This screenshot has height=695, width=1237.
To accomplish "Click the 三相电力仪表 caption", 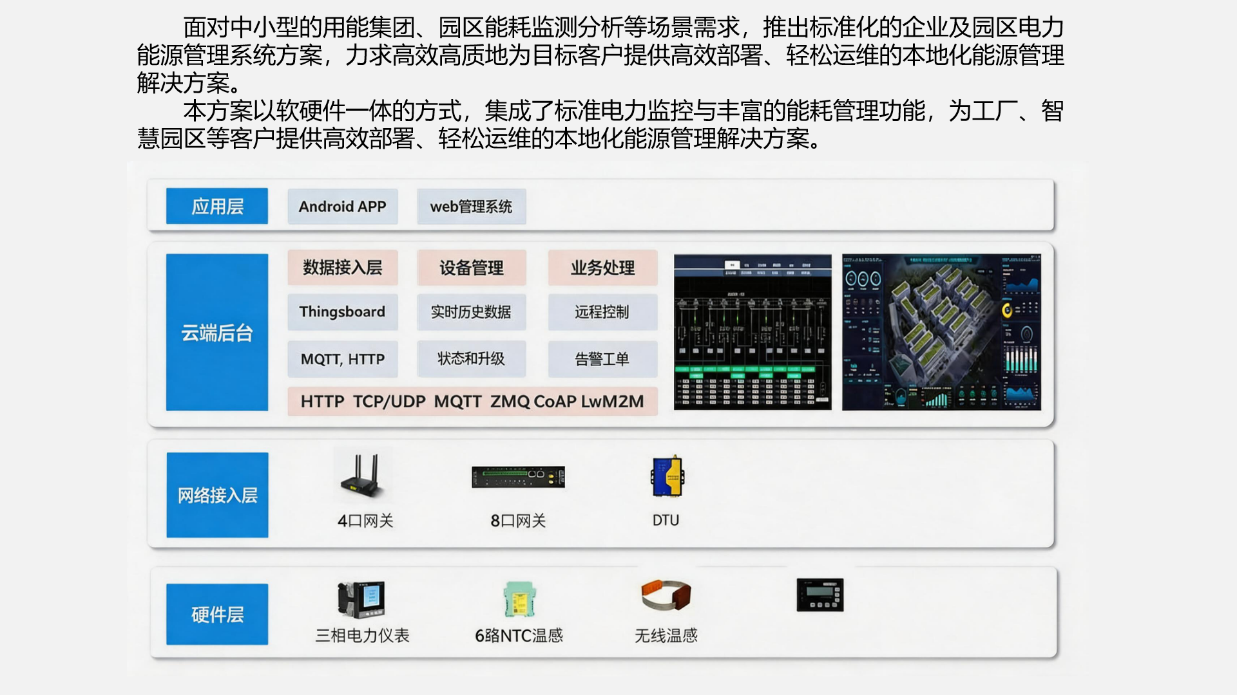I will [362, 635].
